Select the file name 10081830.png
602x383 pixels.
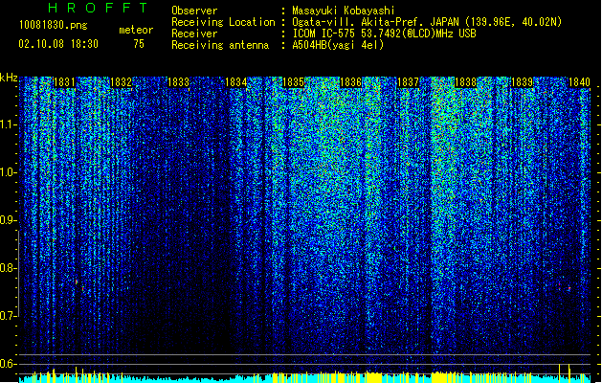coord(54,25)
